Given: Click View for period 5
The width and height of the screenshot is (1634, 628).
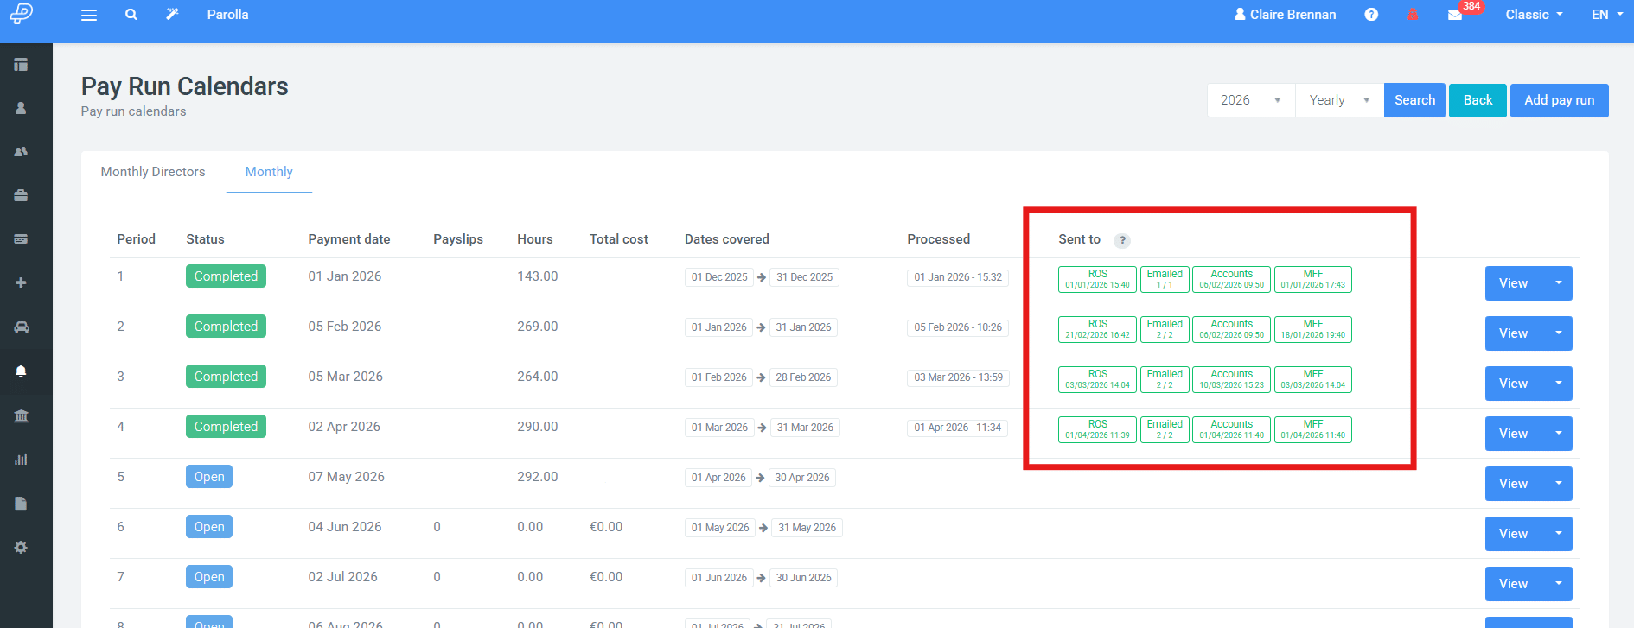Looking at the screenshot, I should [x=1514, y=484].
